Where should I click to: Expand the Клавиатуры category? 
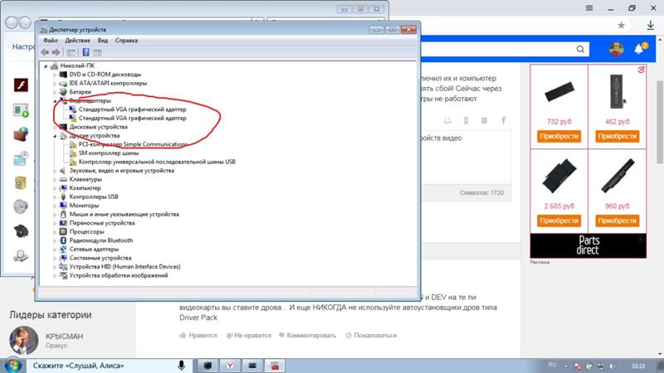[55, 179]
